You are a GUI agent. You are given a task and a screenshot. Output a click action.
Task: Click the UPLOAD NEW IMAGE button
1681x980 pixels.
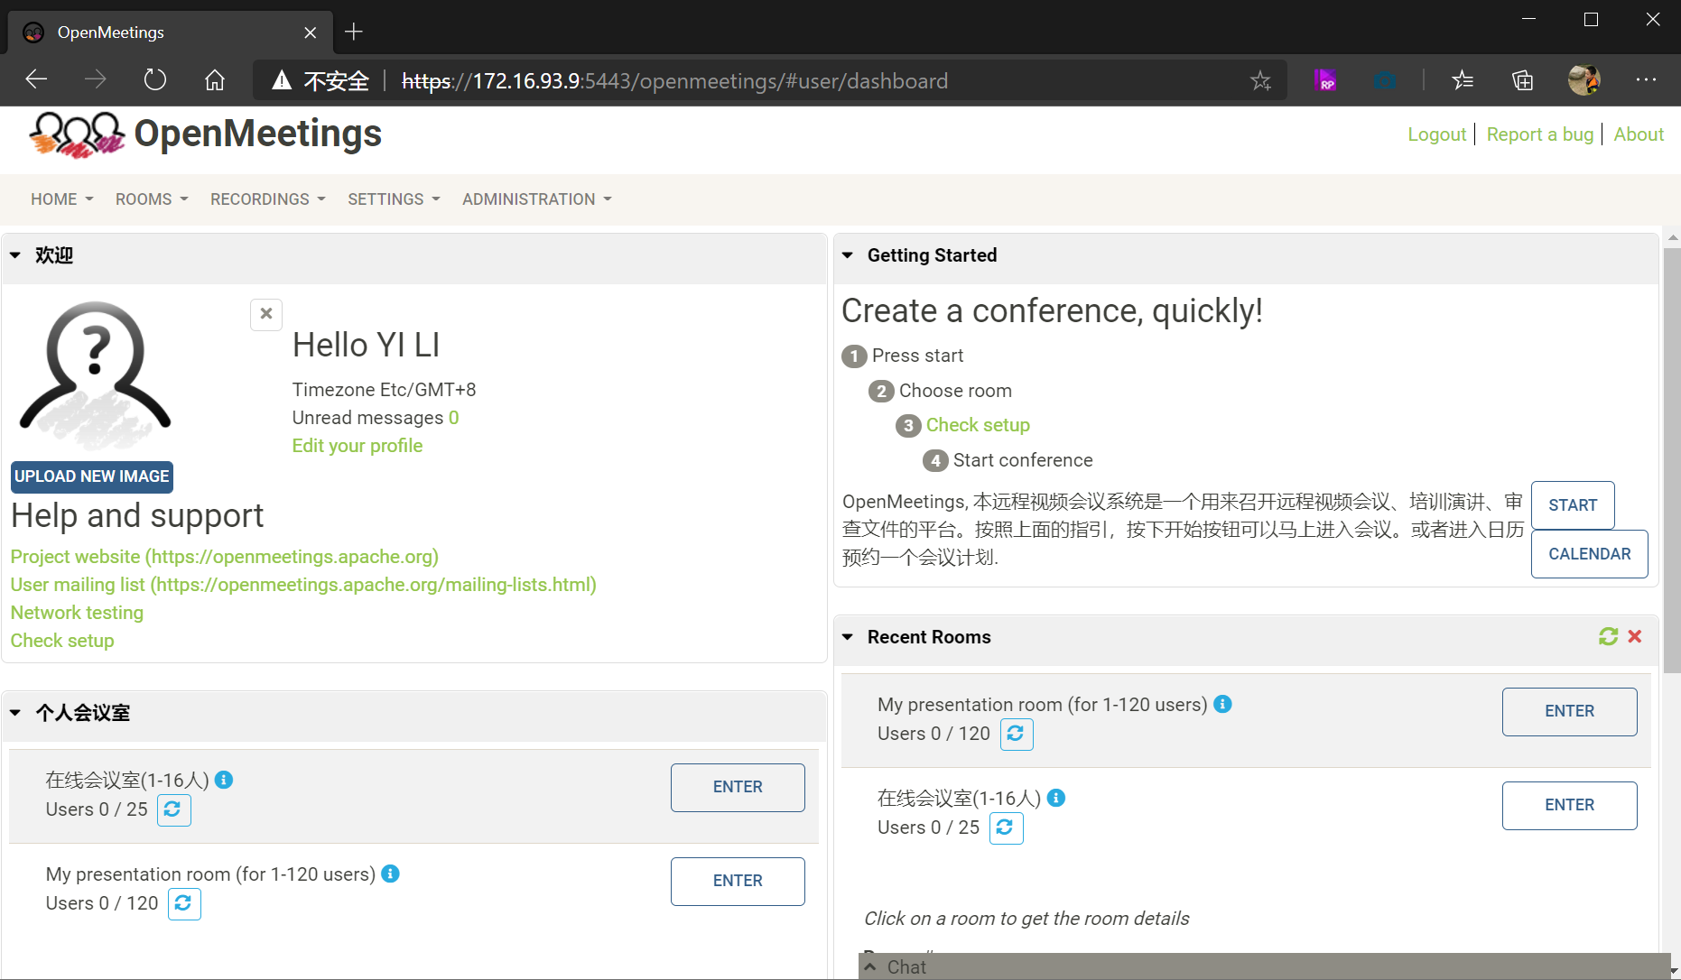(91, 476)
